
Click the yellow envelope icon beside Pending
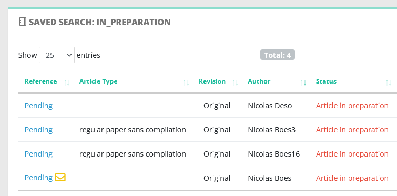coord(60,177)
